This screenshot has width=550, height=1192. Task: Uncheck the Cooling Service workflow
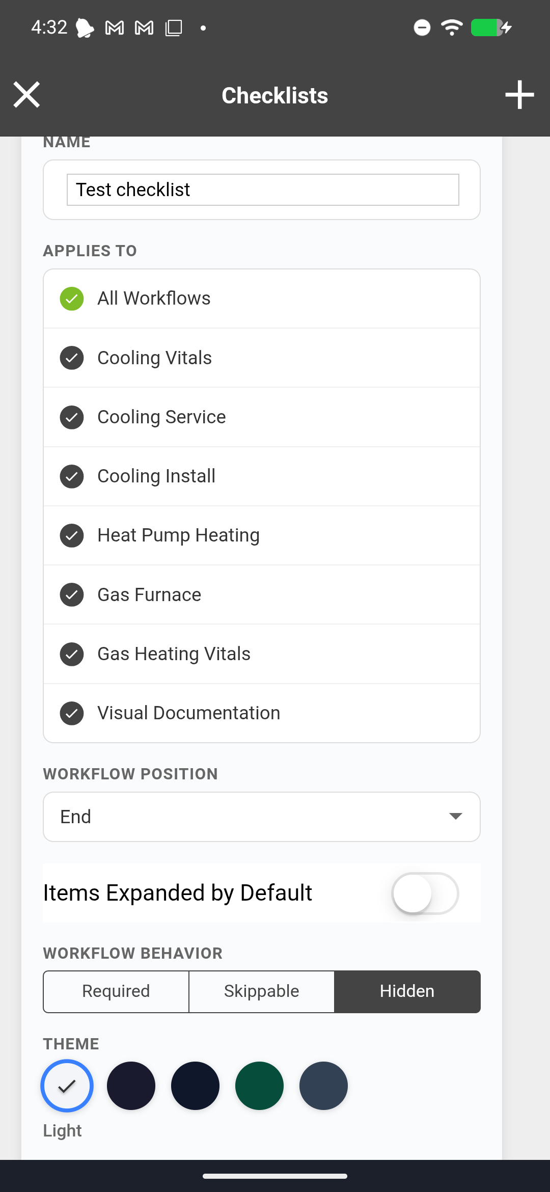pyautogui.click(x=72, y=417)
